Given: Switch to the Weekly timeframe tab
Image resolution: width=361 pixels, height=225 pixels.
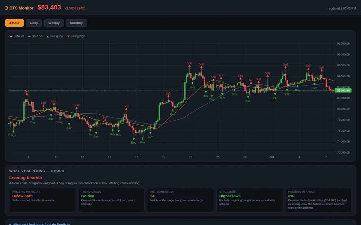Looking at the screenshot, I should [54, 23].
